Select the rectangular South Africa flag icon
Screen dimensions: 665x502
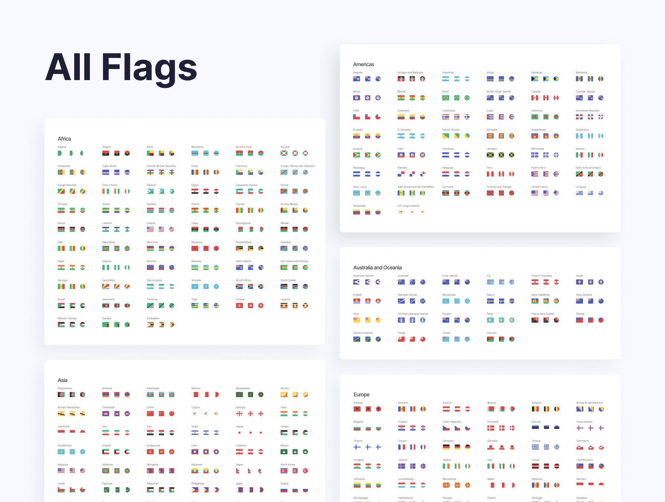click(x=239, y=286)
